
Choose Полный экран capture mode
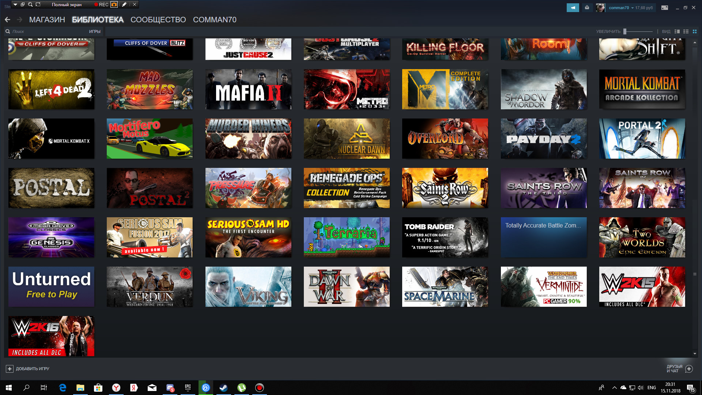point(67,4)
